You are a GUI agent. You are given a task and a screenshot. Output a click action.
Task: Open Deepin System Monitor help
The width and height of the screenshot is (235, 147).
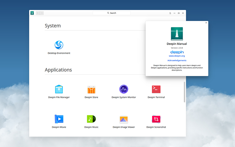(x=124, y=90)
